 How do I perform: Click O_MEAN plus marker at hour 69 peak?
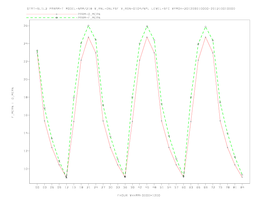[x=206, y=37]
